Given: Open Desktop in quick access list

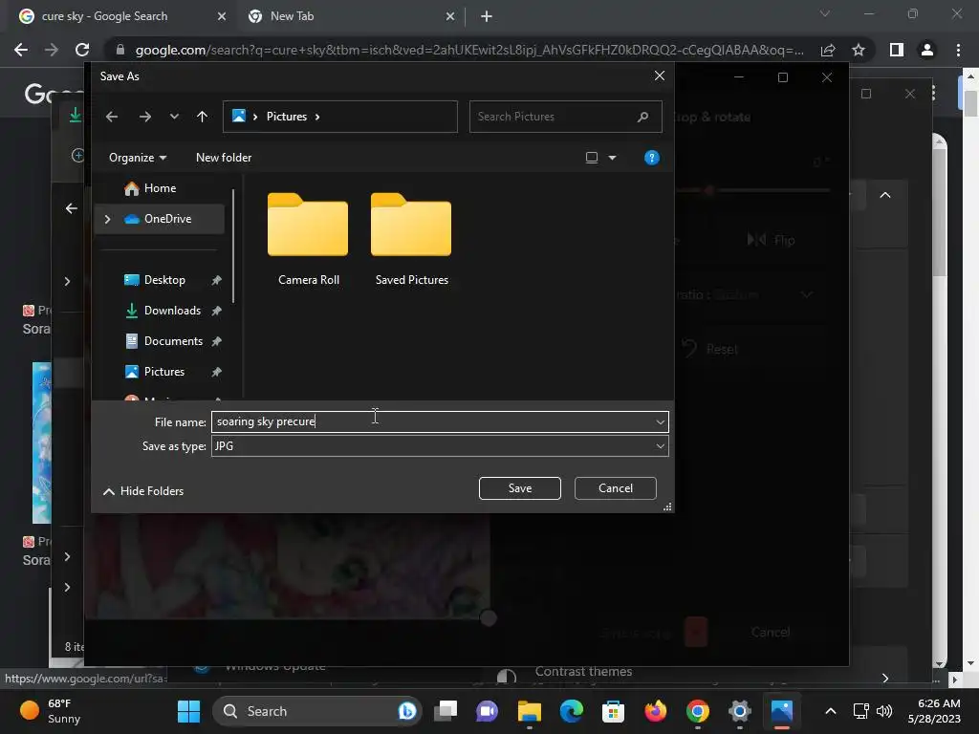Looking at the screenshot, I should click(x=164, y=280).
